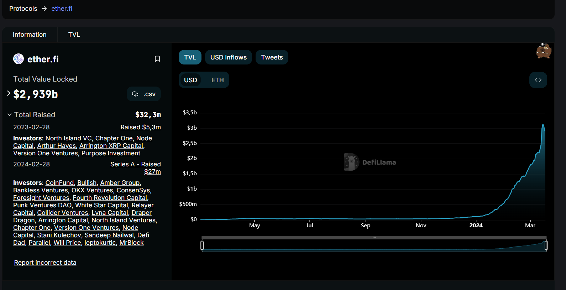566x290 pixels.
Task: Click the range slider top grip bar
Action: pyautogui.click(x=374, y=237)
